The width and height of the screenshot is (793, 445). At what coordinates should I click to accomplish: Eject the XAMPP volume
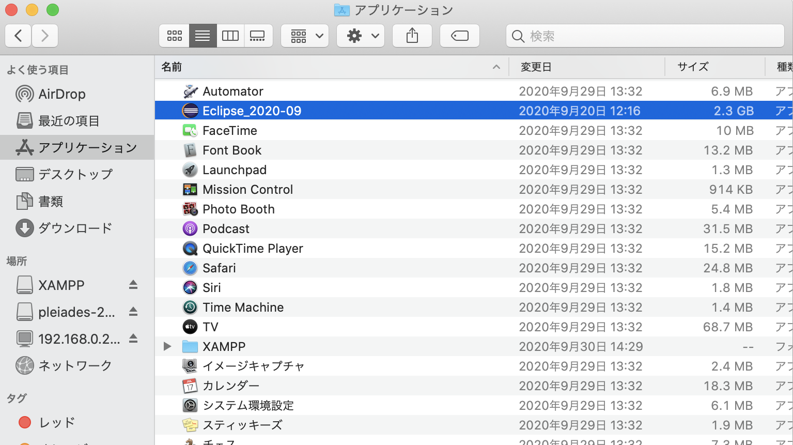coord(133,285)
